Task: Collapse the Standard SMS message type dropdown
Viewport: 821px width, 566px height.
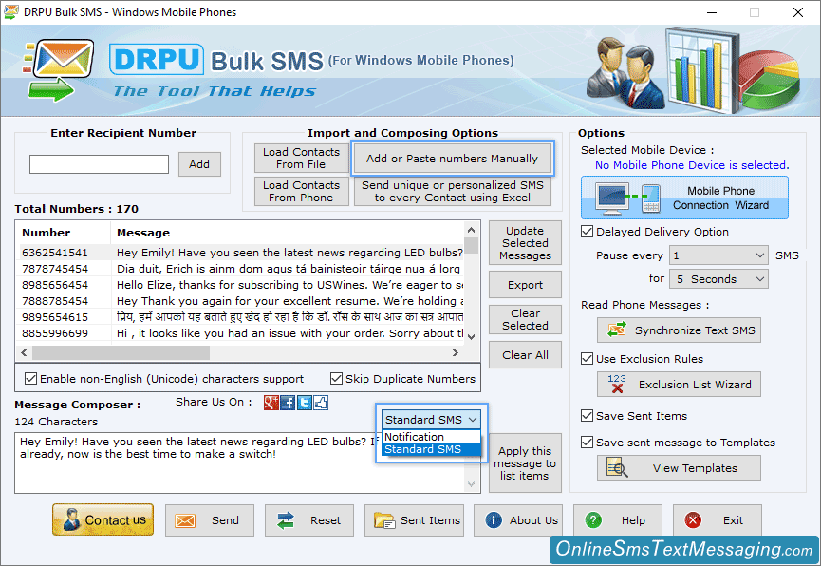Action: 431,420
